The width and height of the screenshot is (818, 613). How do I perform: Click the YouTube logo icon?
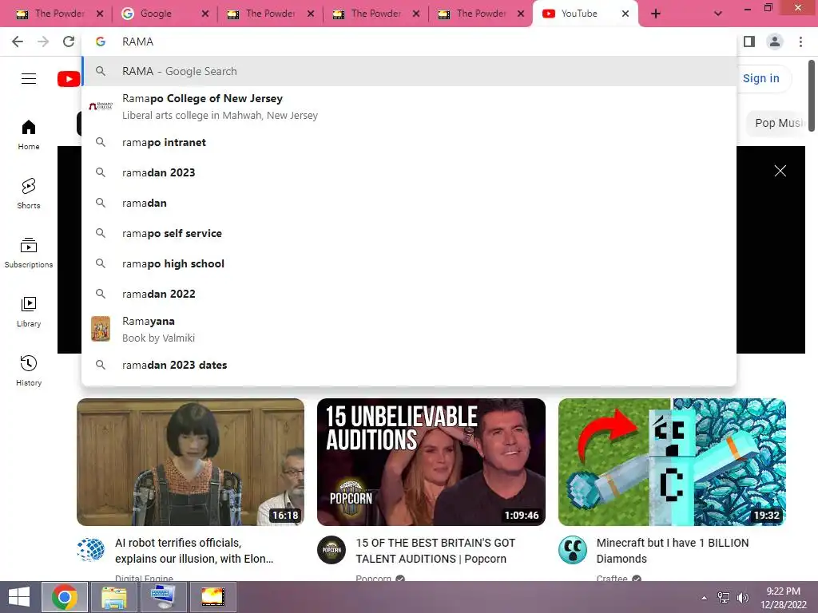[69, 79]
